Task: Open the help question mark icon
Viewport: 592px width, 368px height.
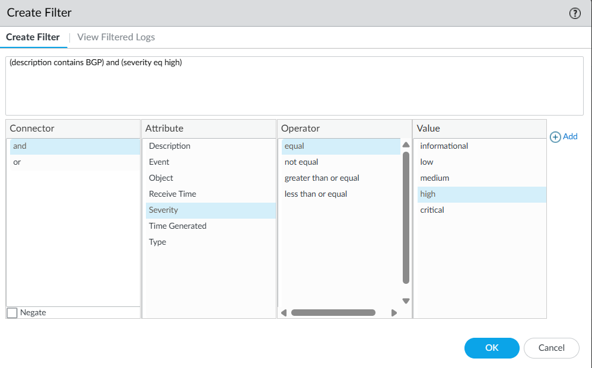Action: [x=574, y=14]
